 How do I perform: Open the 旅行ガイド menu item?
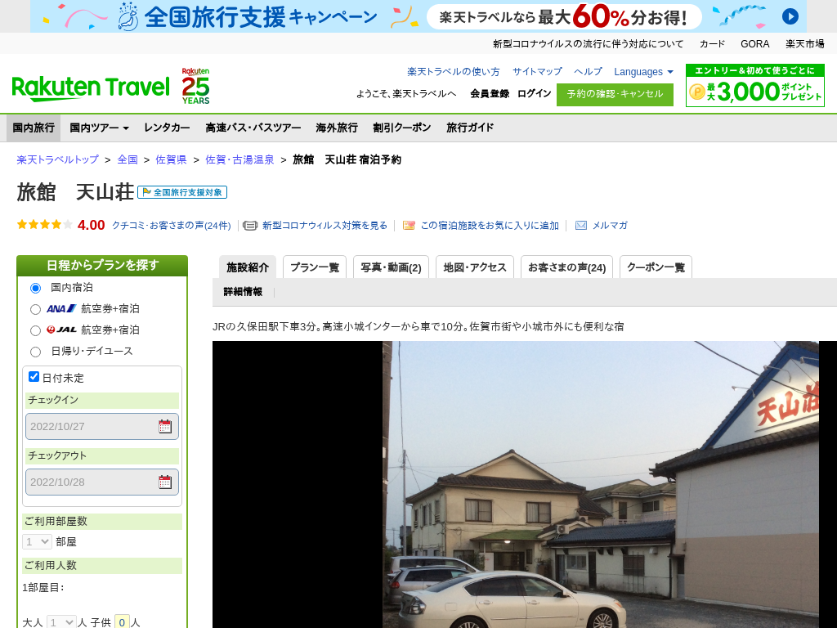470,128
